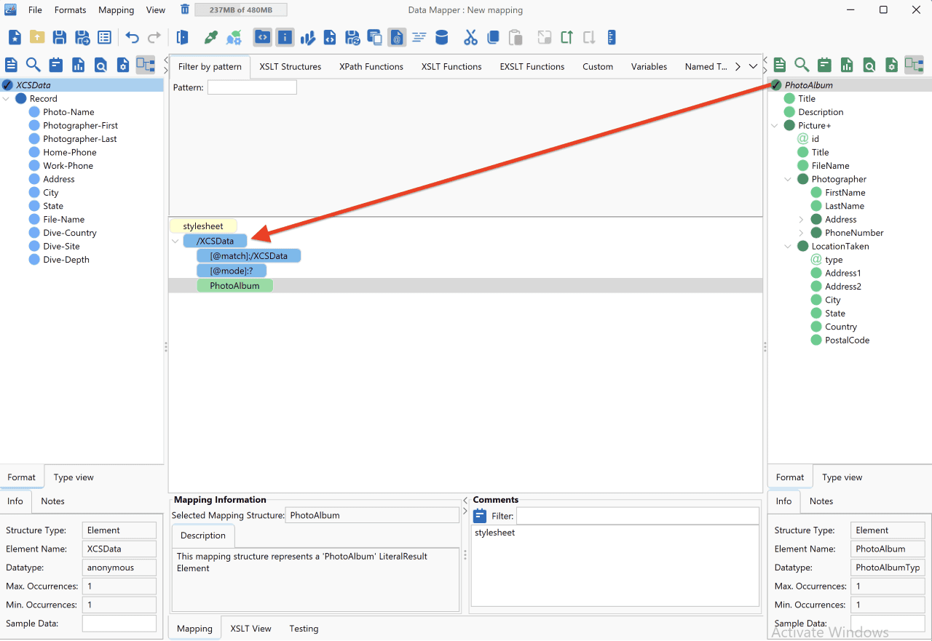Click the green chart document icon in target panel

pos(847,65)
